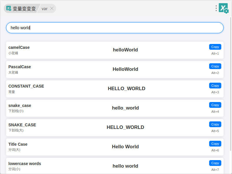232x174 pixels.
Task: Select hello world in lowercase words row
Action: coord(125,166)
